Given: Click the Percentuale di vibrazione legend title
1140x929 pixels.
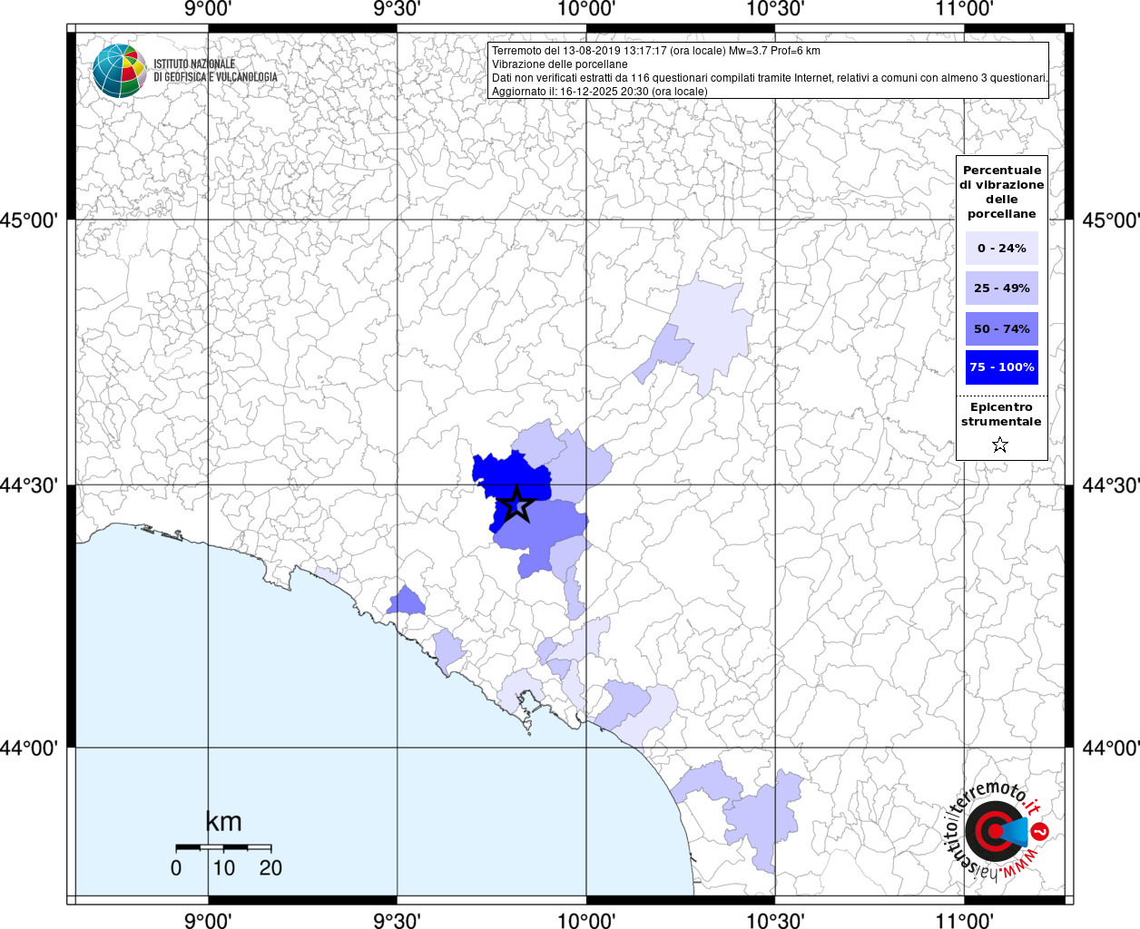Looking at the screenshot, I should coord(1002,191).
